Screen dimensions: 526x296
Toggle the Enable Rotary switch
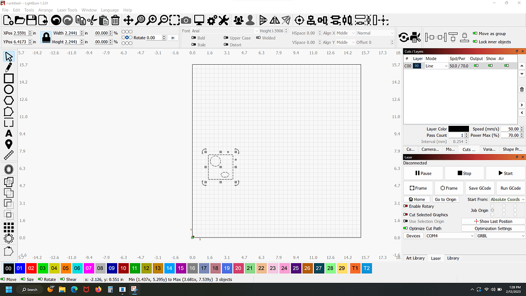[406, 207]
